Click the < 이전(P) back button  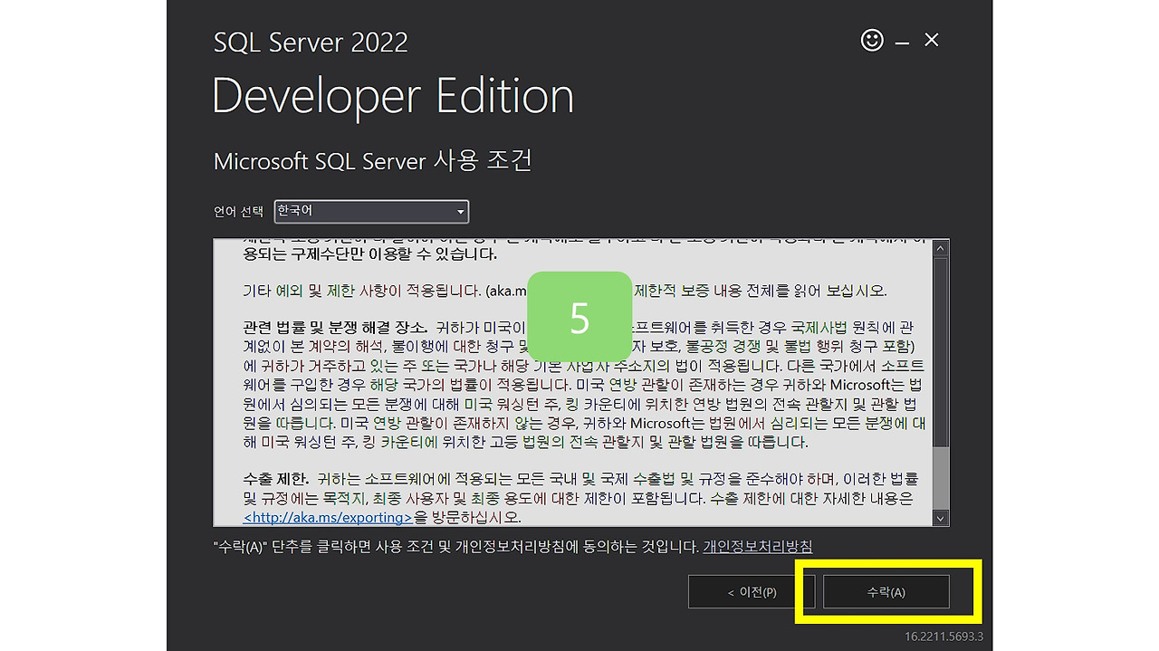751,591
